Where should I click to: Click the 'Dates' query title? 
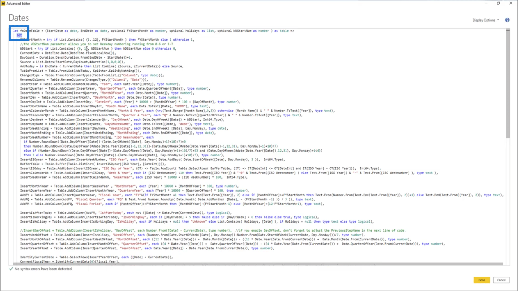point(18,18)
